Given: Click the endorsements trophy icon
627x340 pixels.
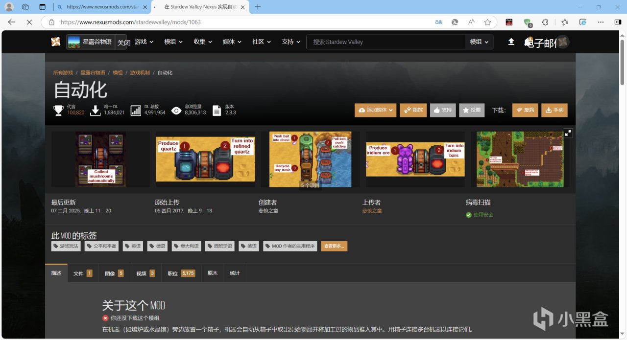Looking at the screenshot, I should (58, 110).
